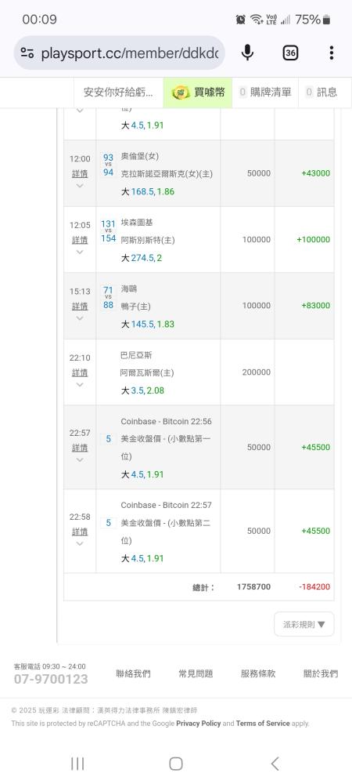The image size is (352, 784).
Task: Open the 常見問題 footer link
Action: click(196, 673)
